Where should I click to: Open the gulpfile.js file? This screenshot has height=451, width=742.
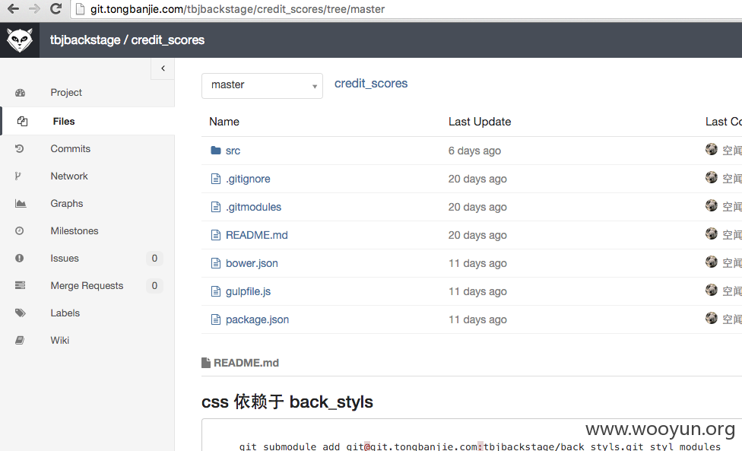coord(248,291)
